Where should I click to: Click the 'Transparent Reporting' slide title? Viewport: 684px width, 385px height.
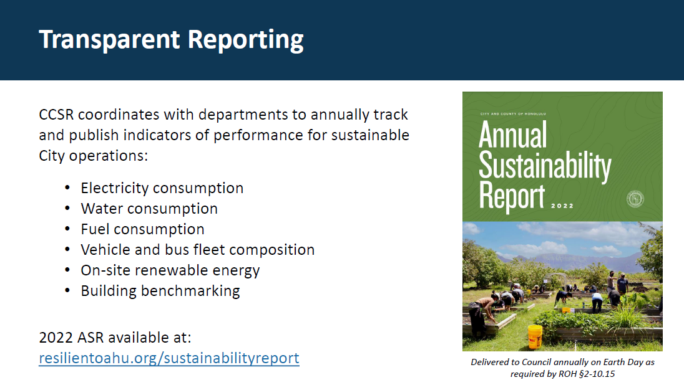click(x=171, y=40)
